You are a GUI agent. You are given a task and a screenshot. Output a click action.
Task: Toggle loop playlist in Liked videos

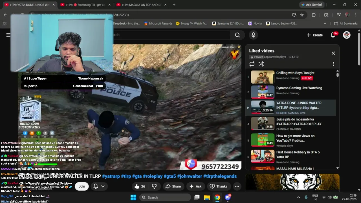point(252,64)
